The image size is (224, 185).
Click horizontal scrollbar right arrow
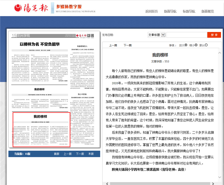point(213,184)
